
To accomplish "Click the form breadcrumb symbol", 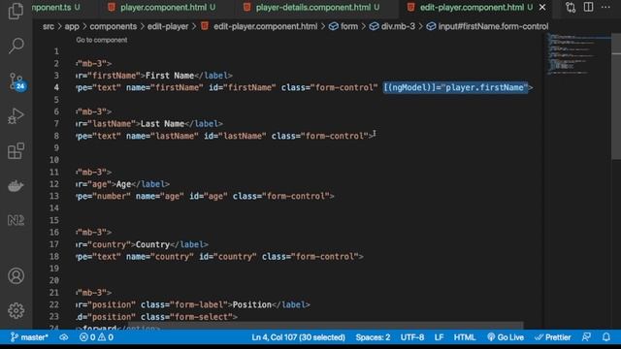I will (x=344, y=26).
